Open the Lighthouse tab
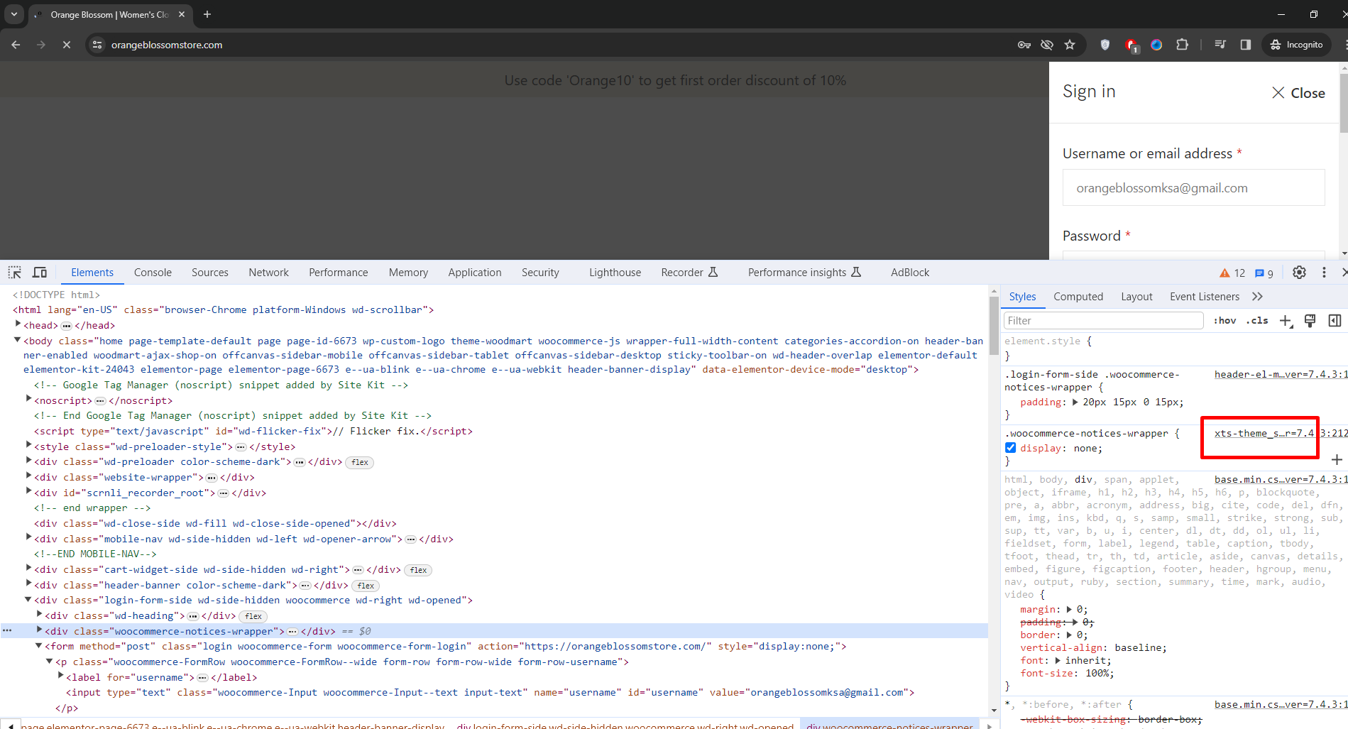This screenshot has width=1348, height=729. coord(615,273)
